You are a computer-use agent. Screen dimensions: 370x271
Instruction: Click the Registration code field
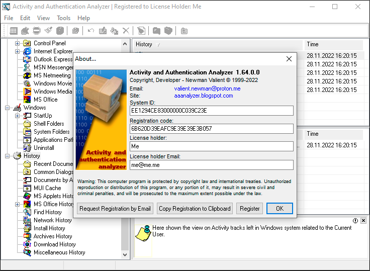(x=212, y=129)
